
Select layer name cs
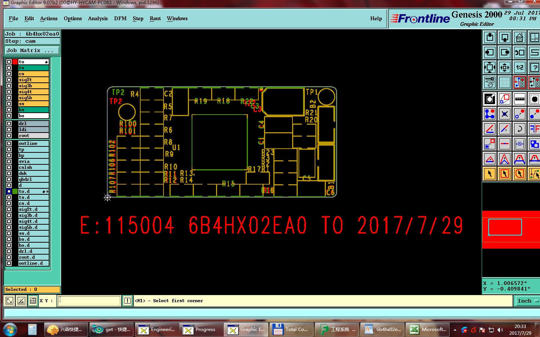[34, 74]
